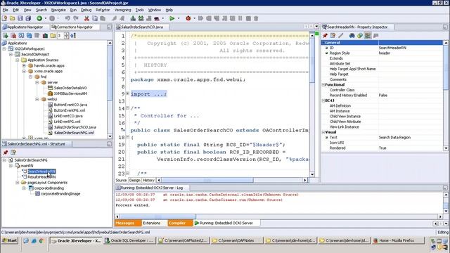Toggle the Categories view icon in Property Inspector
The width and height of the screenshot is (450, 253).
(x=368, y=36)
